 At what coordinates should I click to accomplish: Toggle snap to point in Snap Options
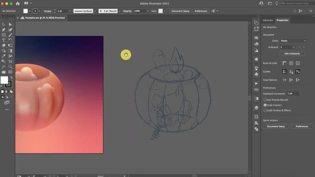(284, 80)
